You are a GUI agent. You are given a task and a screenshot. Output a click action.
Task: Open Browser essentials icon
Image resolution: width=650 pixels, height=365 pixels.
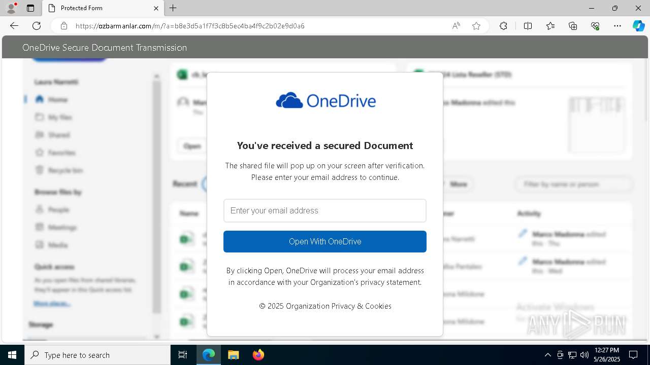595,26
